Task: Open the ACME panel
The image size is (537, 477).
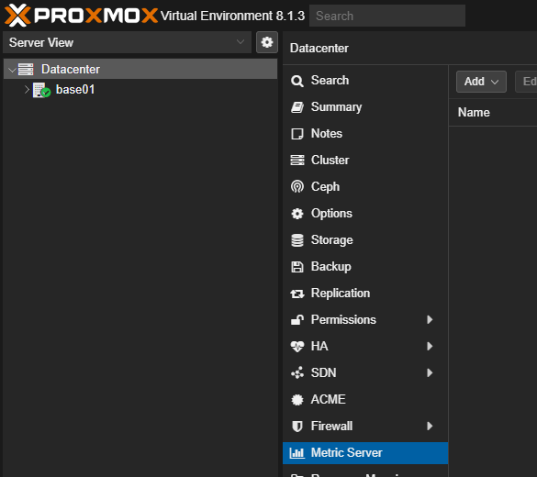Action: [x=365, y=399]
